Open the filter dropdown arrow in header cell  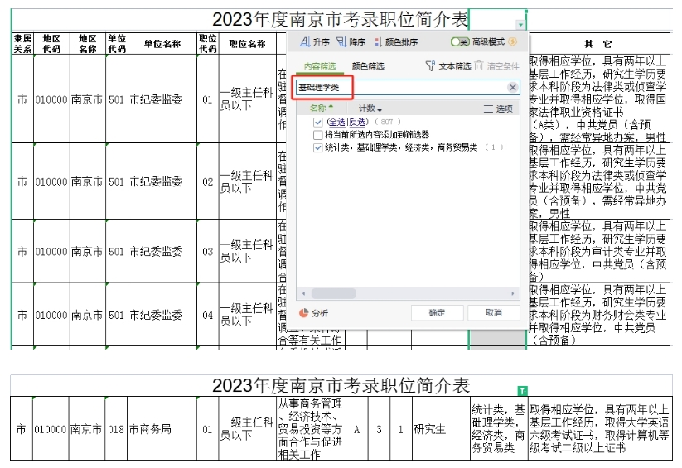[x=520, y=26]
